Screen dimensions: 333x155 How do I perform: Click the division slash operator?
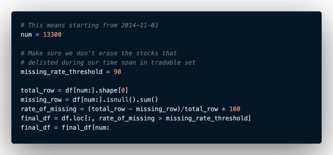click(x=182, y=109)
